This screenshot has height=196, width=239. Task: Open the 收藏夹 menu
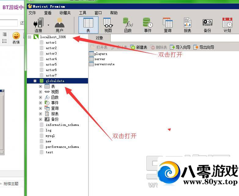pos(65,13)
